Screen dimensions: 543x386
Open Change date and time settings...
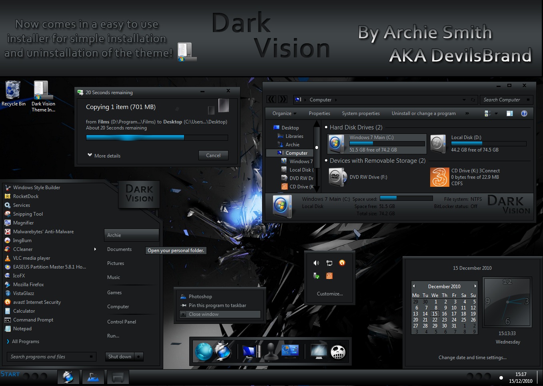(473, 358)
